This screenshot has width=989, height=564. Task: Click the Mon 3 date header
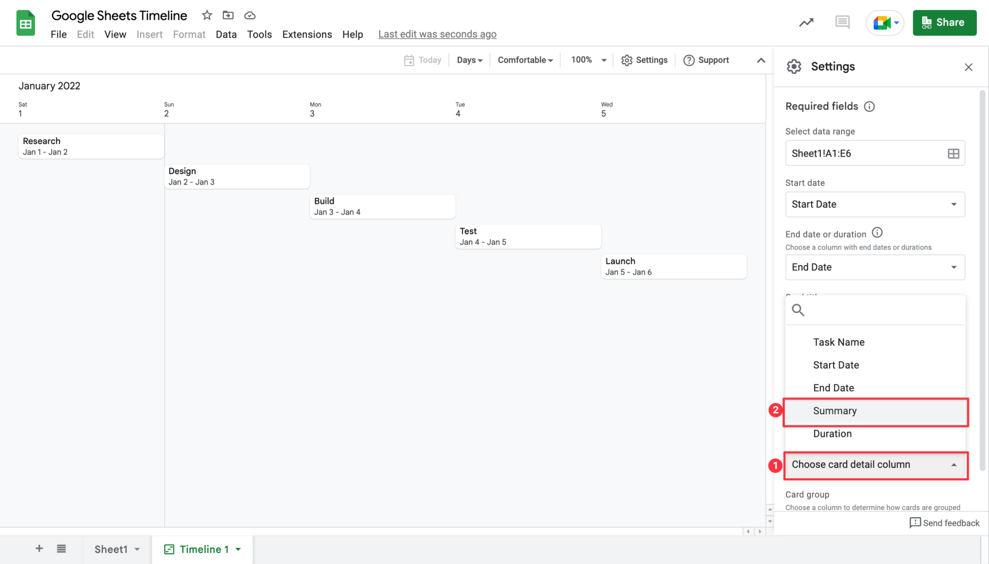tap(315, 110)
